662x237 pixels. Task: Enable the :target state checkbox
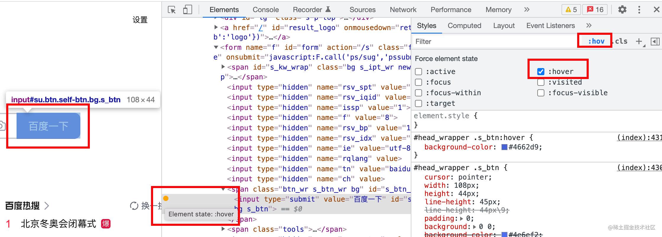(x=418, y=103)
